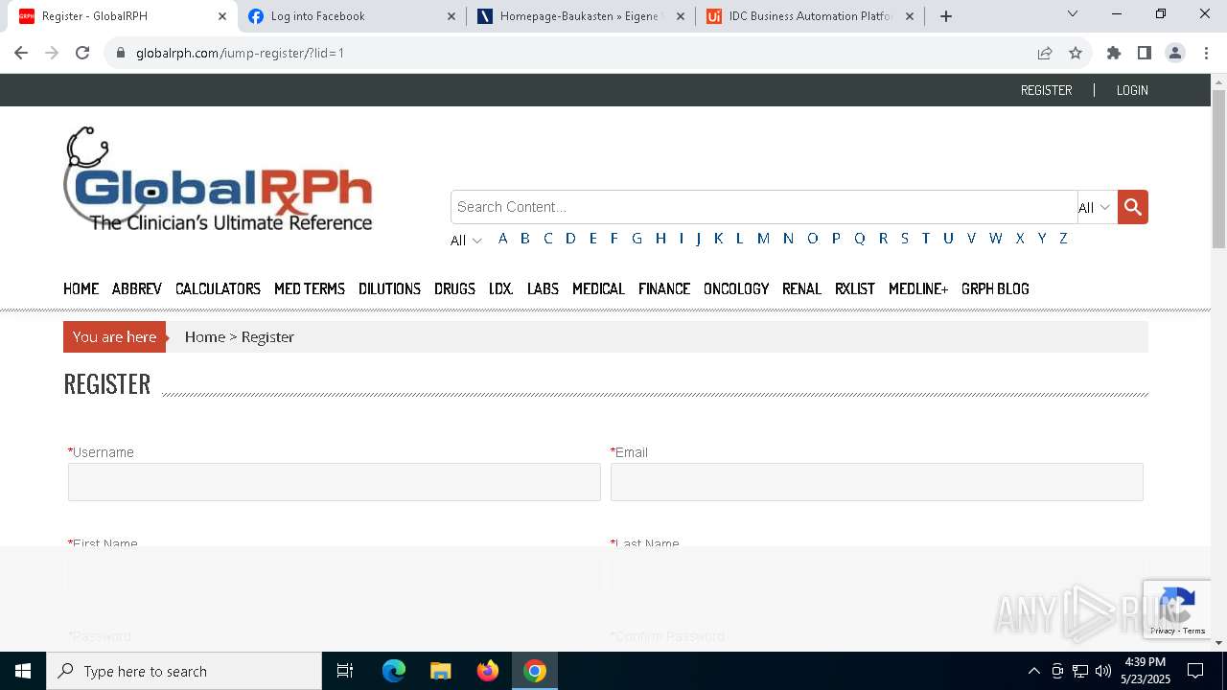Open File Explorer from the taskbar
This screenshot has width=1227, height=690.
coord(440,671)
